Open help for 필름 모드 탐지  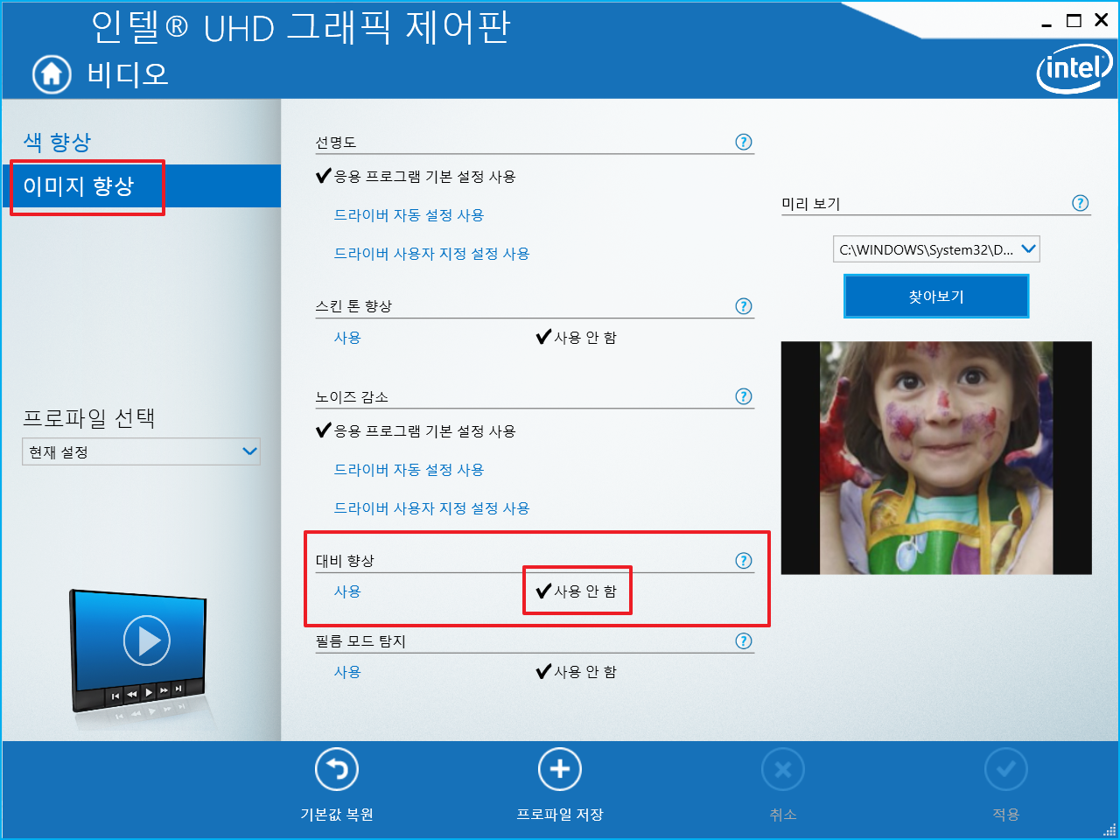[x=744, y=641]
